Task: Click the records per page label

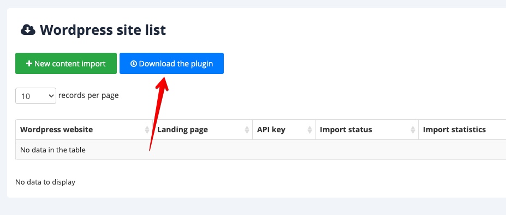Action: (88, 96)
